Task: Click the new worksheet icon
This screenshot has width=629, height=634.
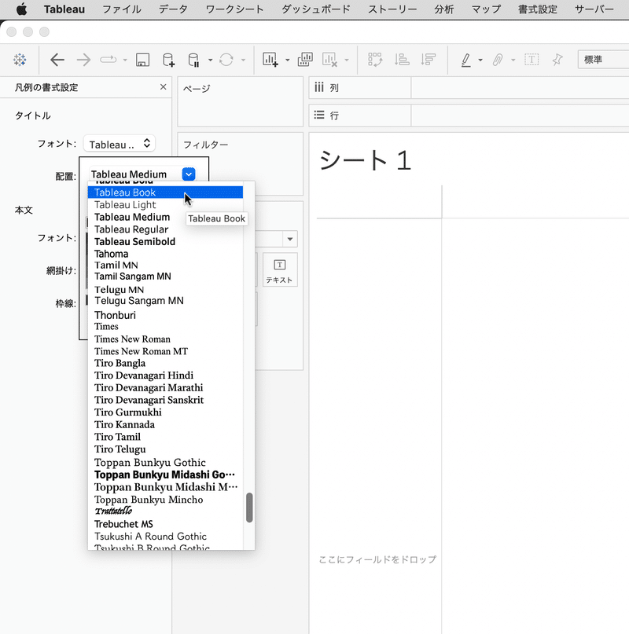Action: [270, 60]
